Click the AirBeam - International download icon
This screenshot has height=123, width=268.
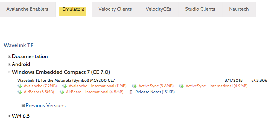tap(62, 92)
